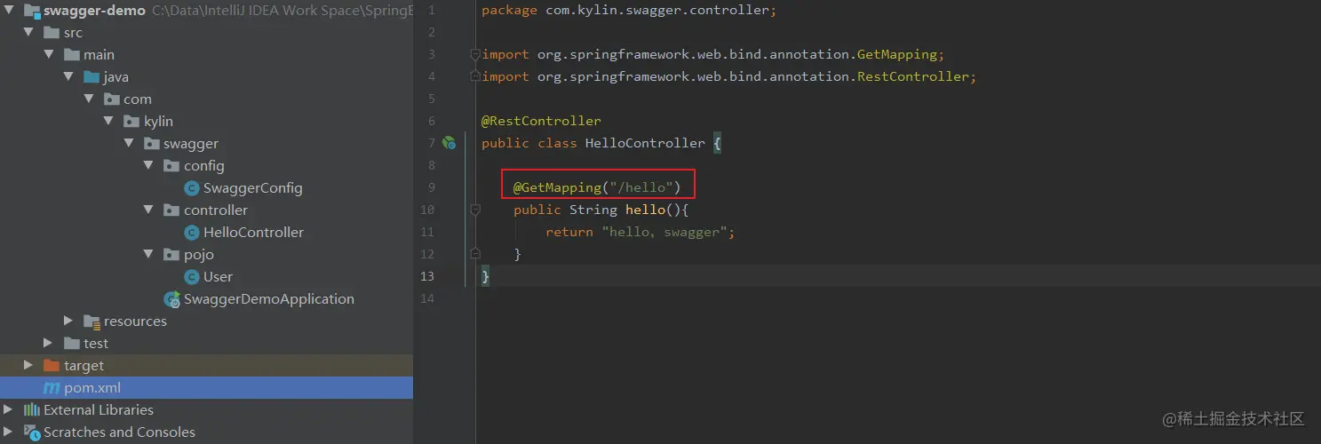Click the resources folder label
This screenshot has height=444, width=1321.
(135, 321)
